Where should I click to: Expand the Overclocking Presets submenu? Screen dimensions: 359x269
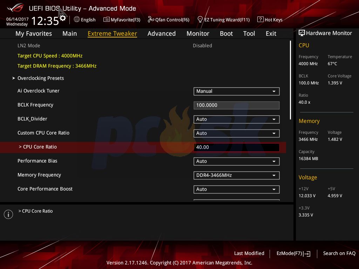[40, 78]
